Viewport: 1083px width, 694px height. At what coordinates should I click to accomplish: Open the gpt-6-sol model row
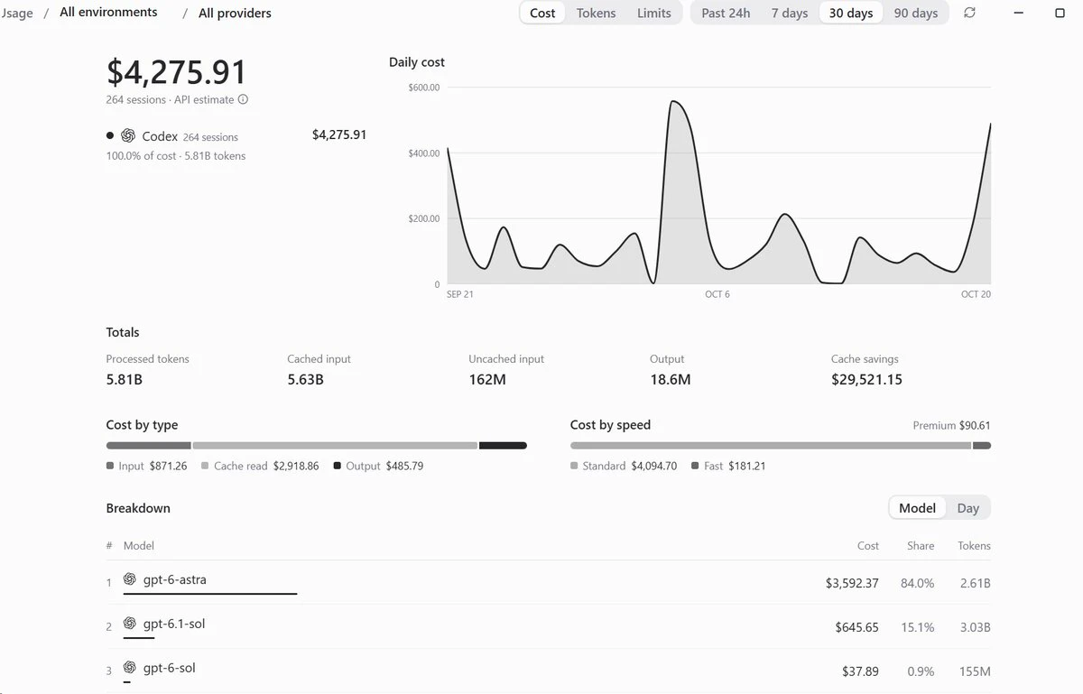pyautogui.click(x=549, y=671)
